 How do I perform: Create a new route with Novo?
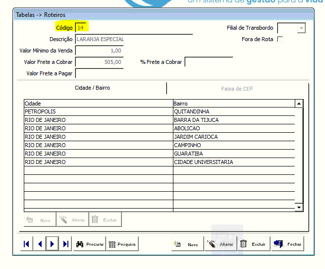[x=187, y=244]
